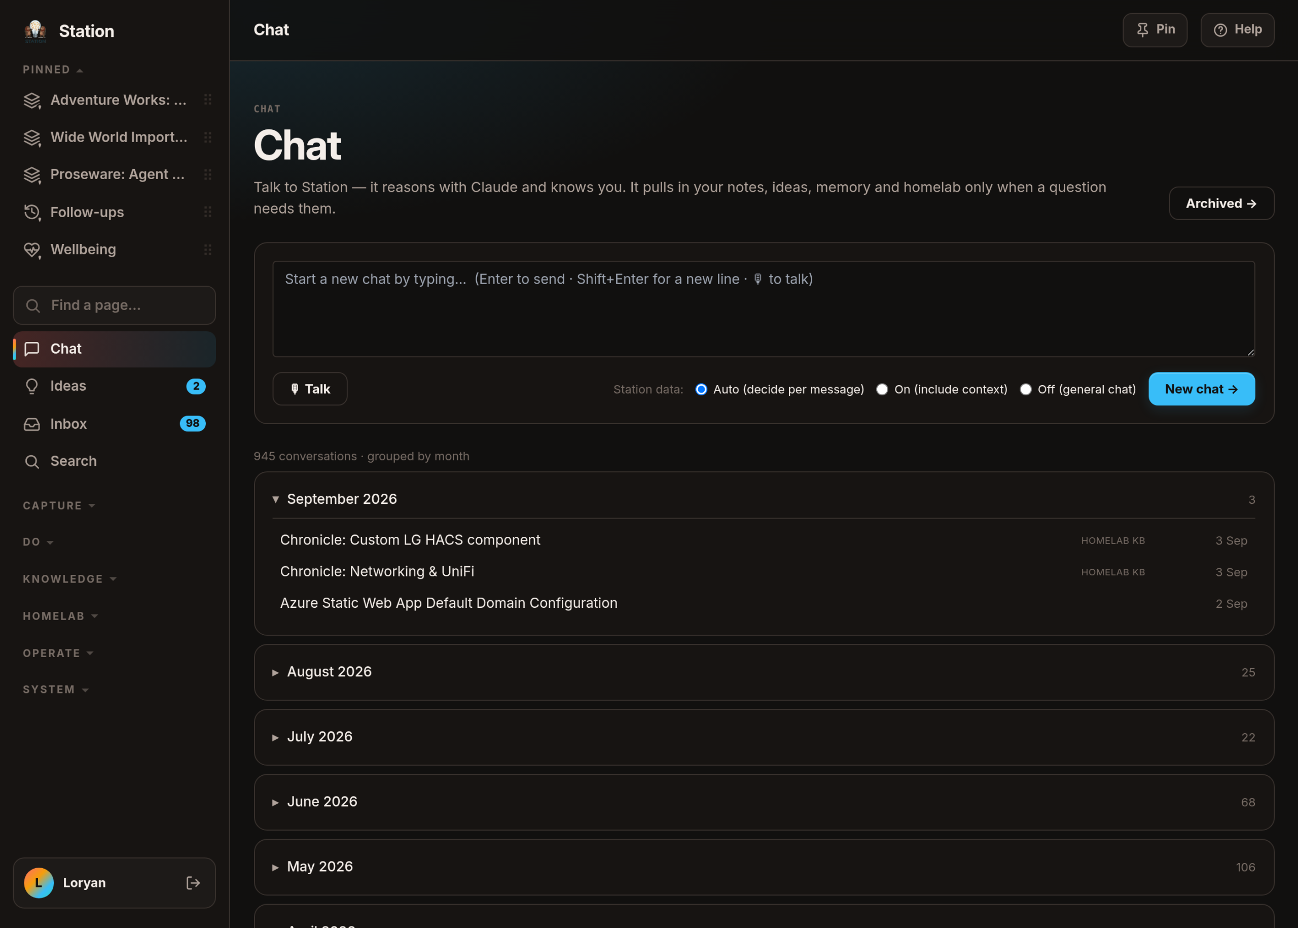The image size is (1298, 928).
Task: Expand the July 2026 conversations
Action: point(764,737)
